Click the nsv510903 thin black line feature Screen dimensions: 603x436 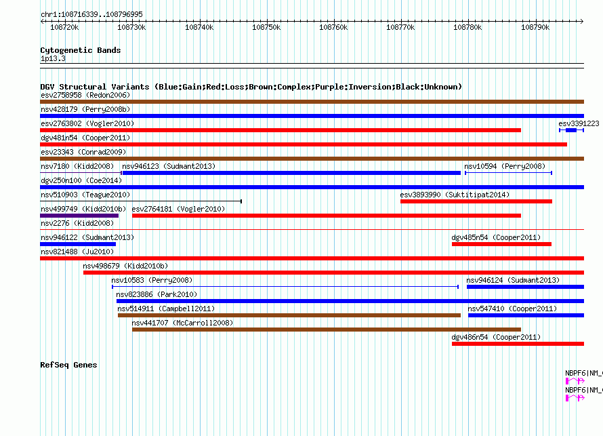pos(141,201)
